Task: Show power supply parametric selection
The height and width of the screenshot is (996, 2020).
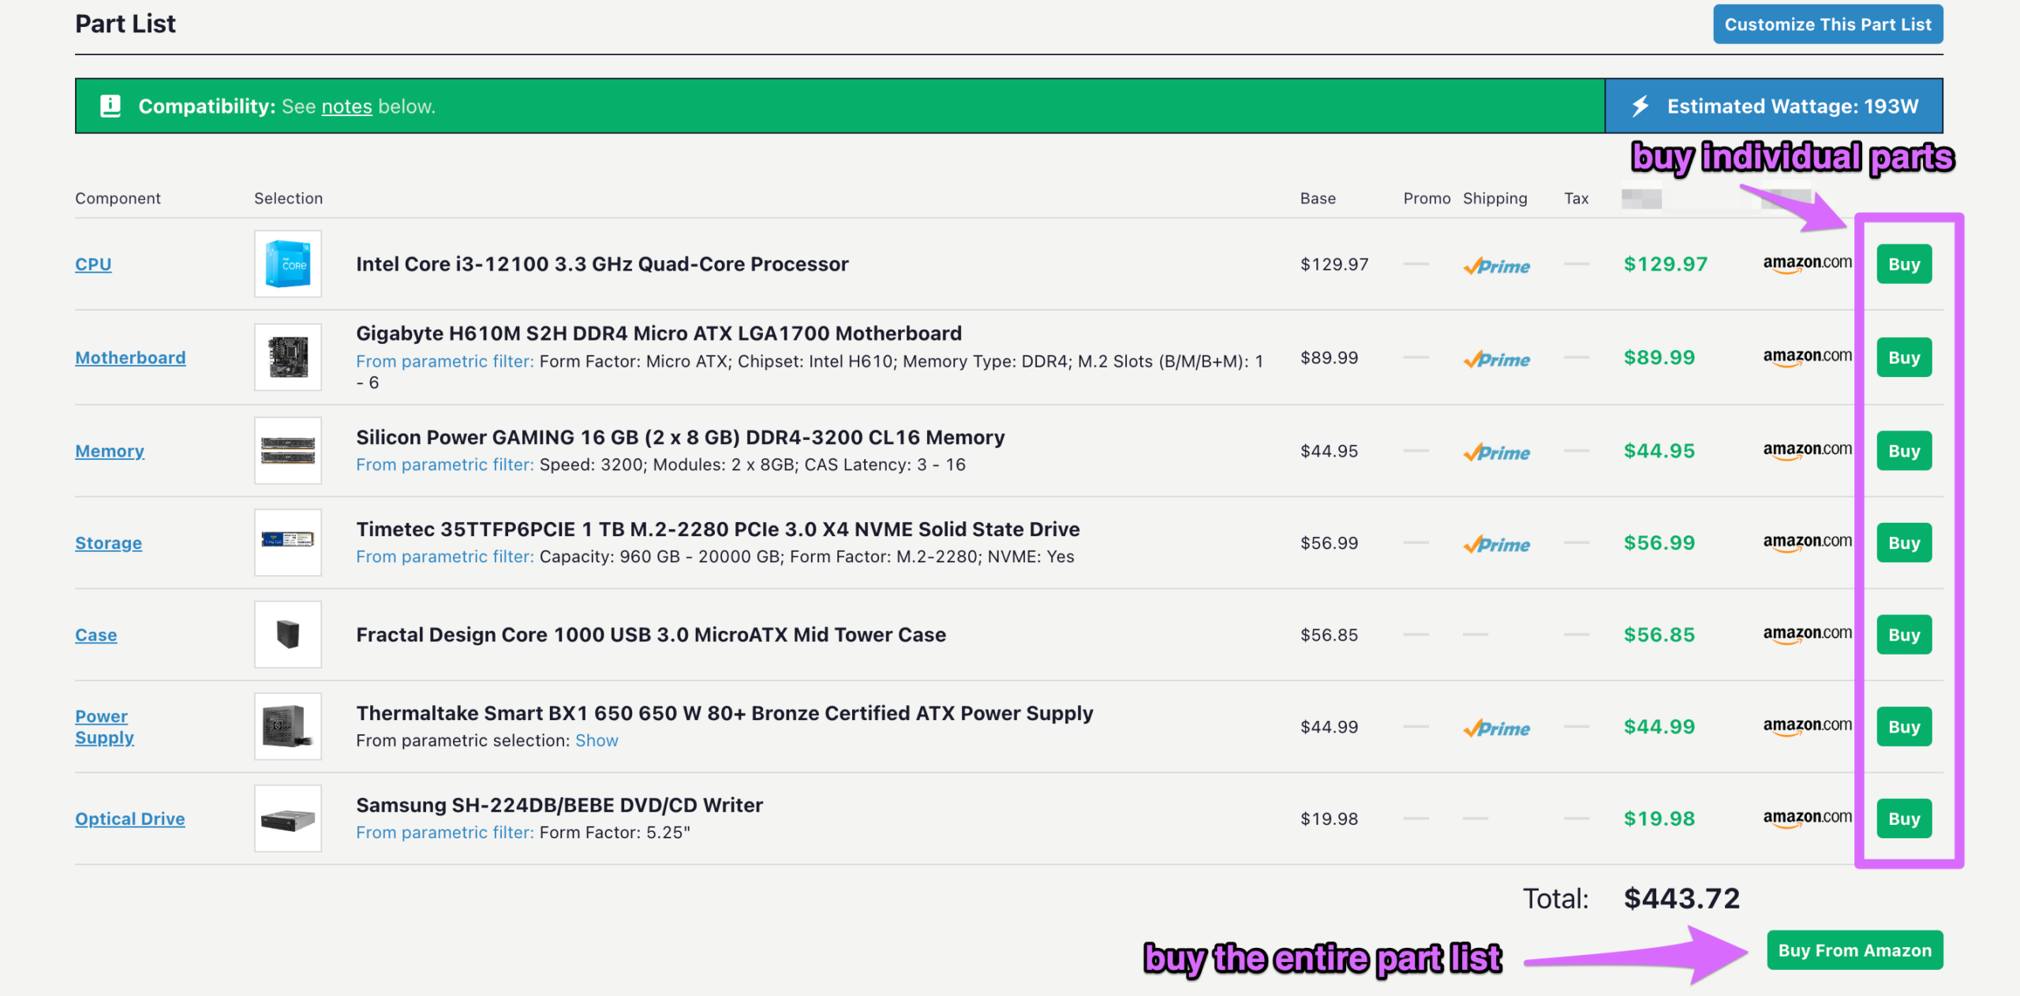Action: click(x=597, y=740)
